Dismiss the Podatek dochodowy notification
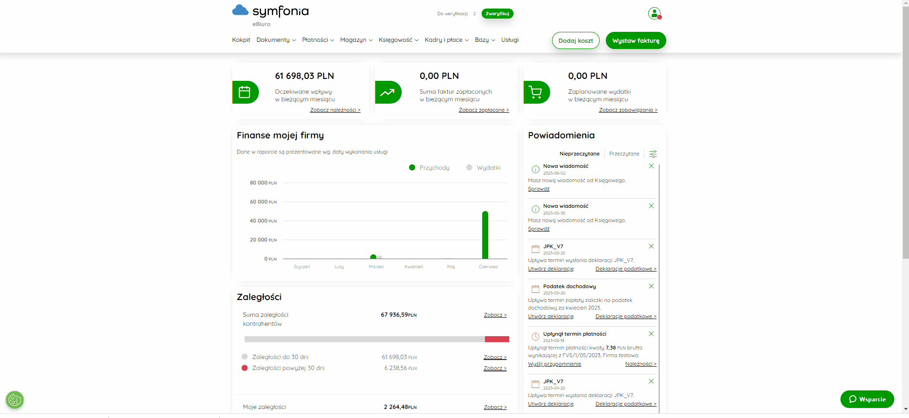The height and width of the screenshot is (418, 909). click(x=651, y=286)
